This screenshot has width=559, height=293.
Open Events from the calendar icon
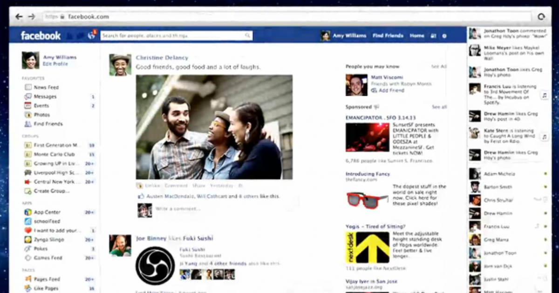coord(28,106)
